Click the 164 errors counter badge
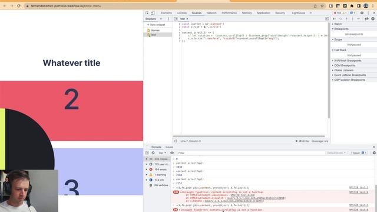Viewport: 377px width, 212px height. (x=338, y=13)
